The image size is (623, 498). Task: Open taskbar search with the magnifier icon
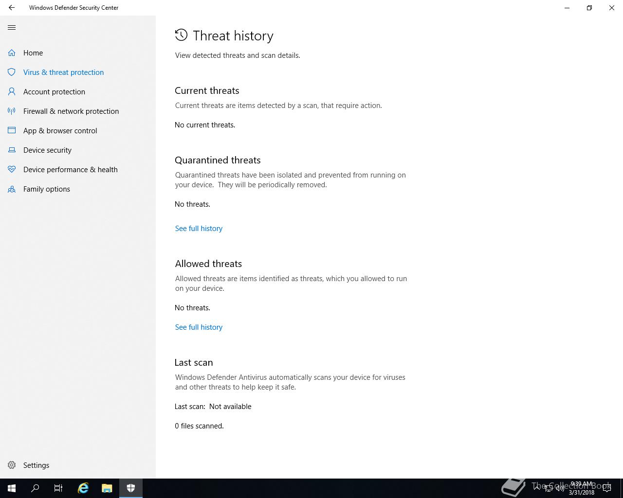(35, 488)
